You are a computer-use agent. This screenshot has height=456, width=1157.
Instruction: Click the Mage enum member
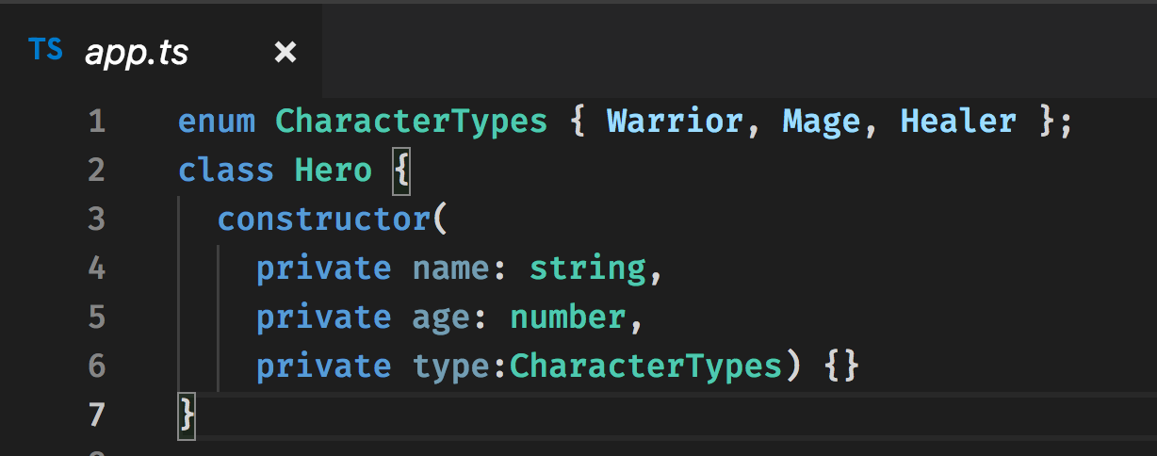point(822,122)
